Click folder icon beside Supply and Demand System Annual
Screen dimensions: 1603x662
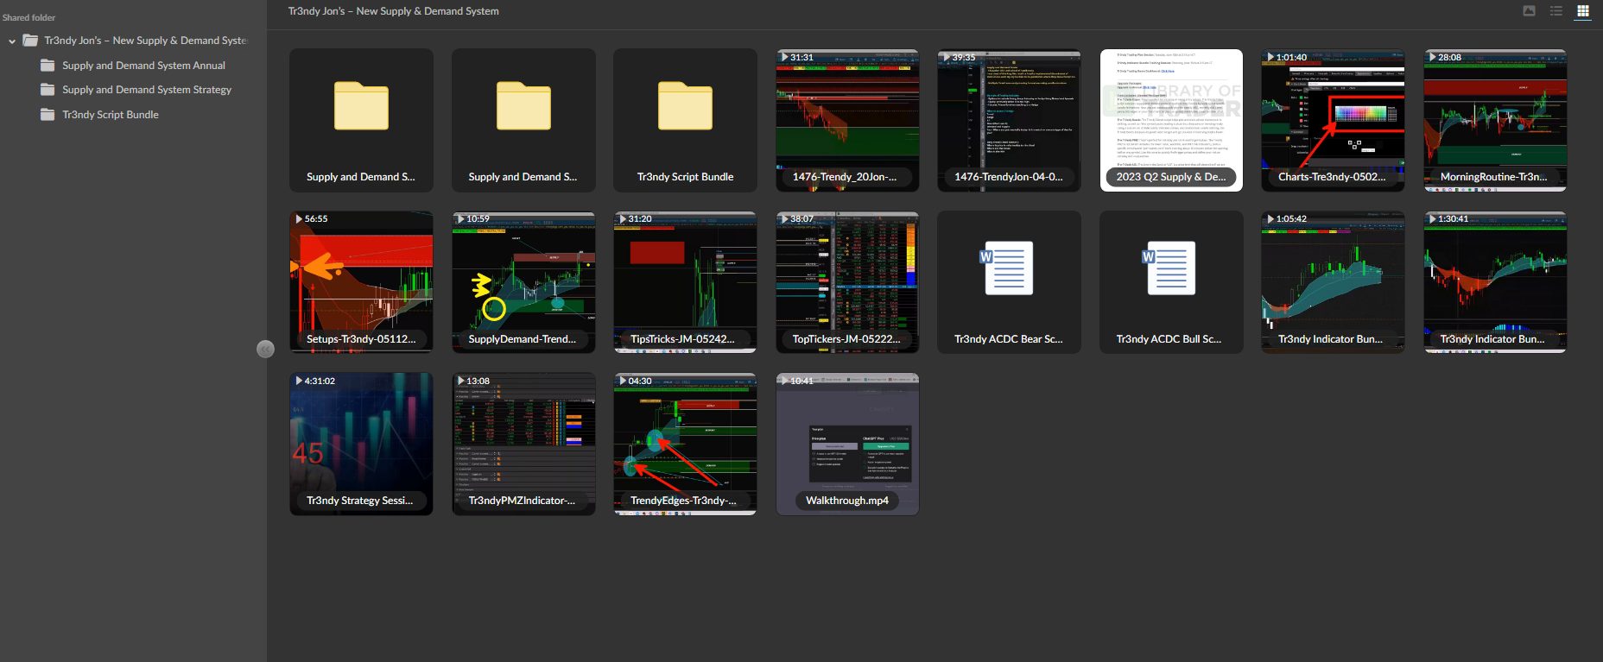pyautogui.click(x=48, y=66)
